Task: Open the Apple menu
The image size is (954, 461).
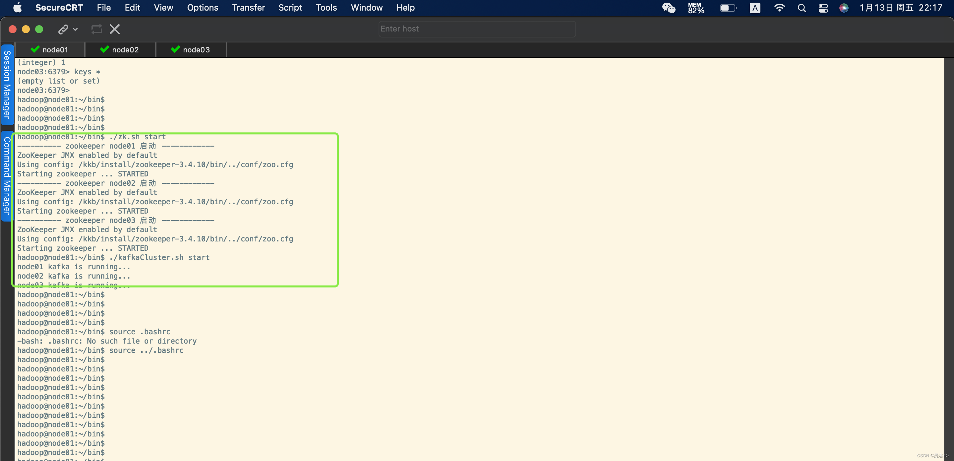Action: [17, 7]
